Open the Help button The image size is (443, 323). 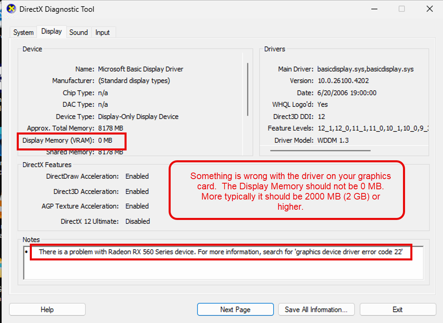click(47, 310)
